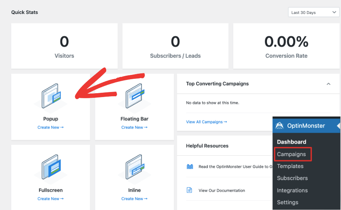
Task: Click the Floating Bar label text
Action: tap(134, 119)
